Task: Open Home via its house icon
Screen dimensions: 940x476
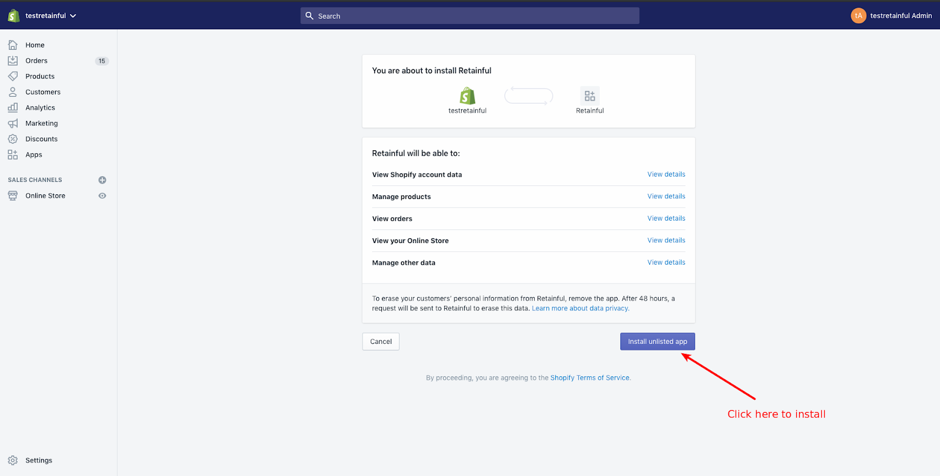Action: pos(13,45)
